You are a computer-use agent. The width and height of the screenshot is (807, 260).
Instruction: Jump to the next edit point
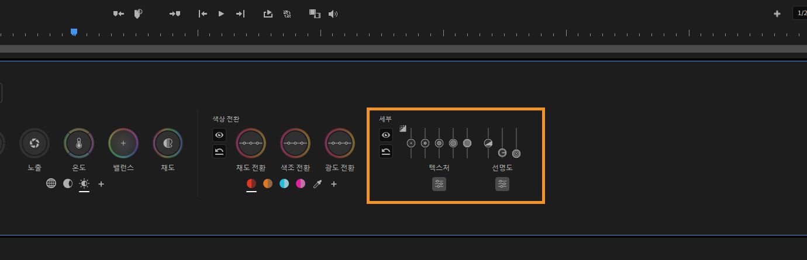(x=240, y=13)
